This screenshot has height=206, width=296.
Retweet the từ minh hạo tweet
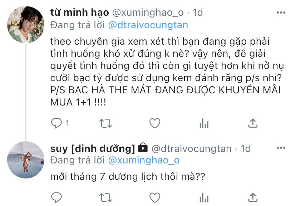click(105, 123)
